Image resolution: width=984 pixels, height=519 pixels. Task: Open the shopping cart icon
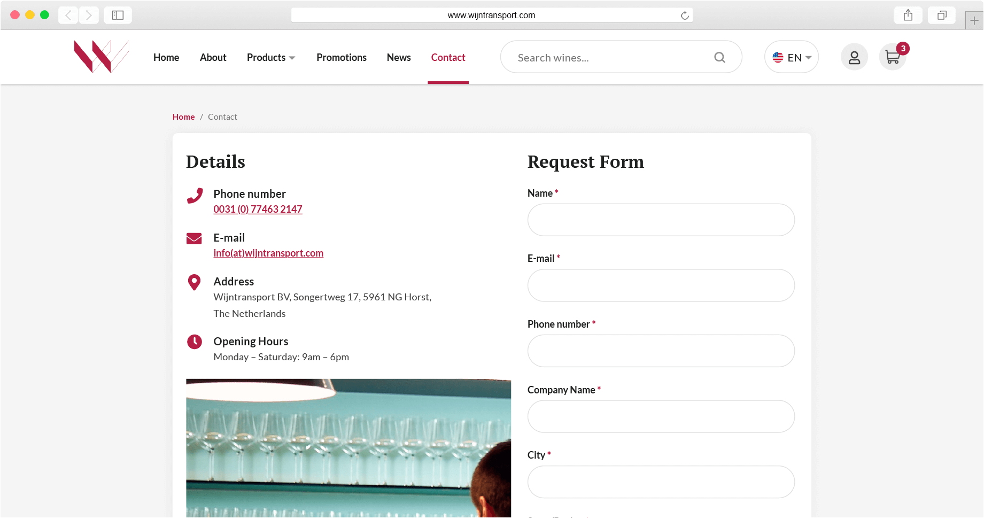[892, 57]
